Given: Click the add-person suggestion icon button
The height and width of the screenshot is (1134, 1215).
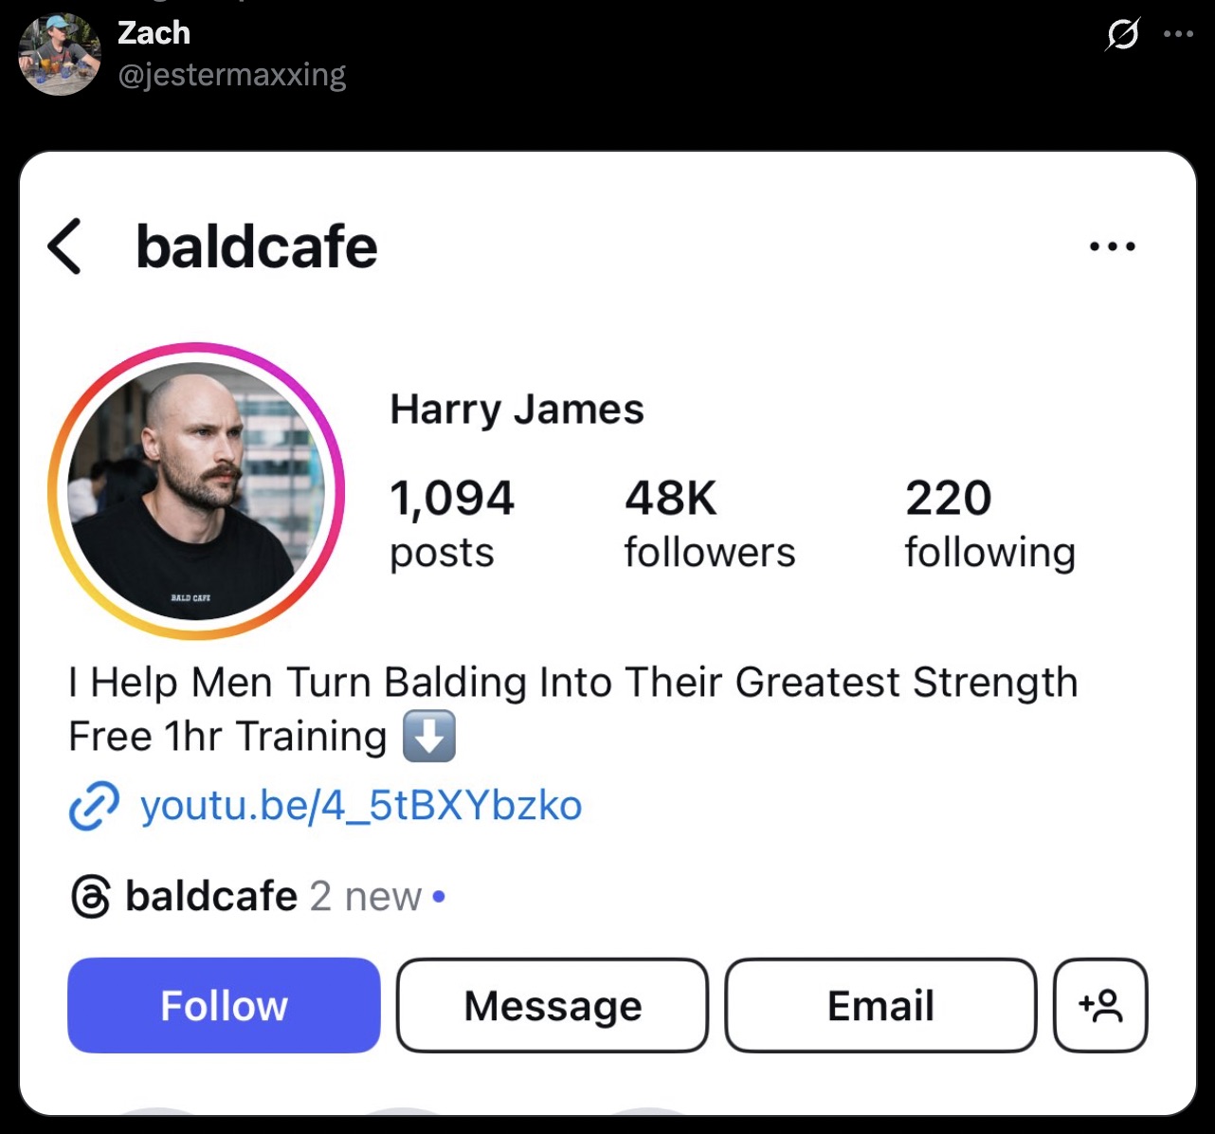Looking at the screenshot, I should click(x=1100, y=1005).
